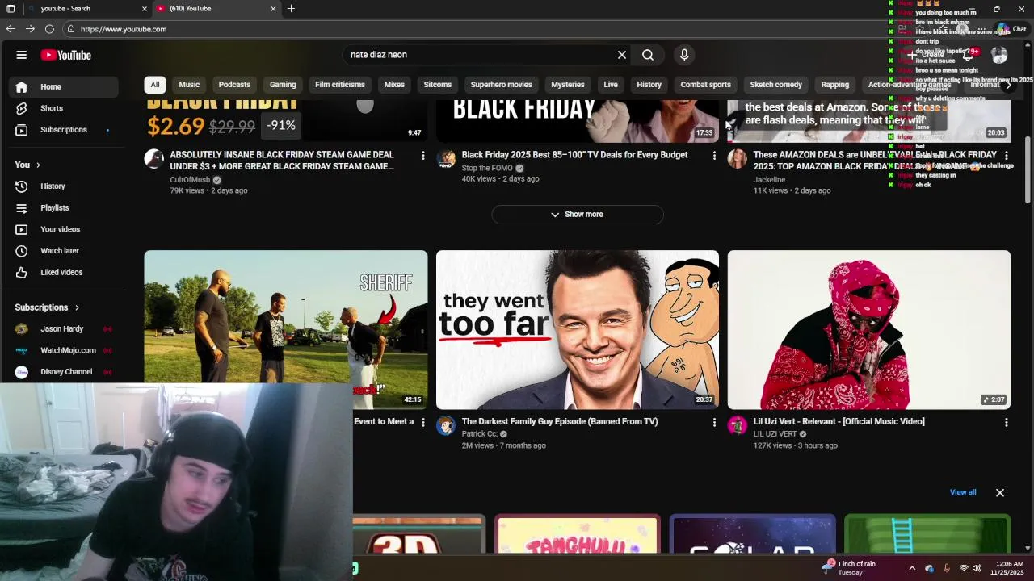Select the Film criticisms filter chip
Screen dimensions: 1034x581
tap(340, 85)
